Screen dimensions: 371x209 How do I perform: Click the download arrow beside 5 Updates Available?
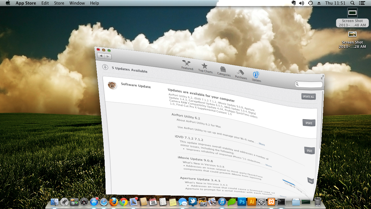(x=105, y=67)
